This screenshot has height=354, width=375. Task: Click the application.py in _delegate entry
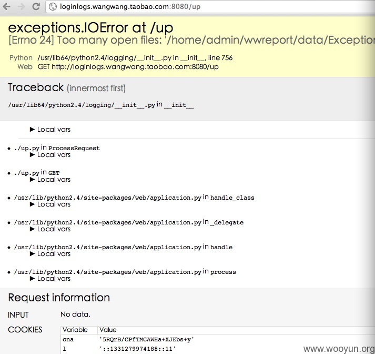(x=129, y=222)
